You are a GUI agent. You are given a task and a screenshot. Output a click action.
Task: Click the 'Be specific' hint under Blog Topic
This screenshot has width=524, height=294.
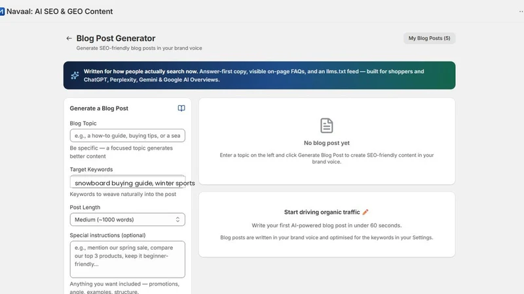click(121, 152)
